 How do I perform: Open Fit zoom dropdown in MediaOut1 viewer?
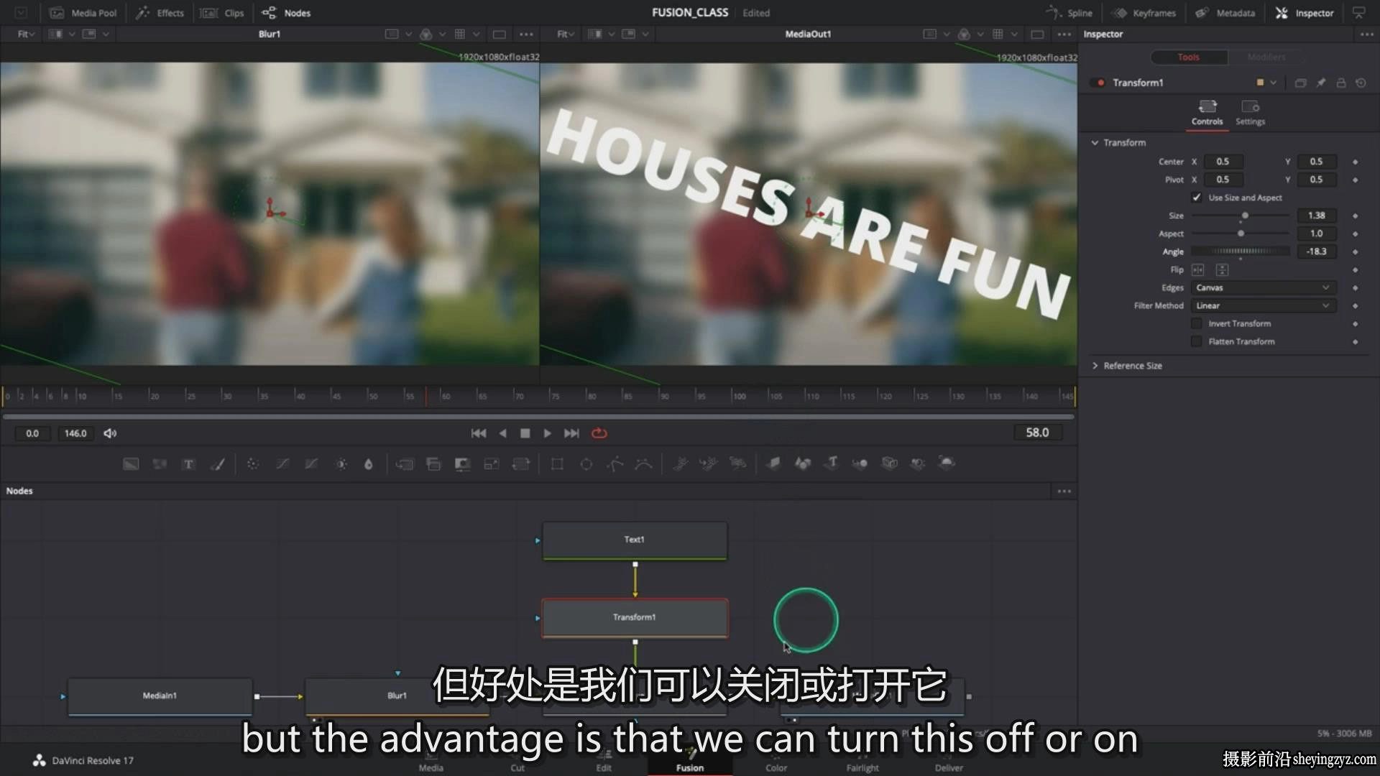click(566, 34)
